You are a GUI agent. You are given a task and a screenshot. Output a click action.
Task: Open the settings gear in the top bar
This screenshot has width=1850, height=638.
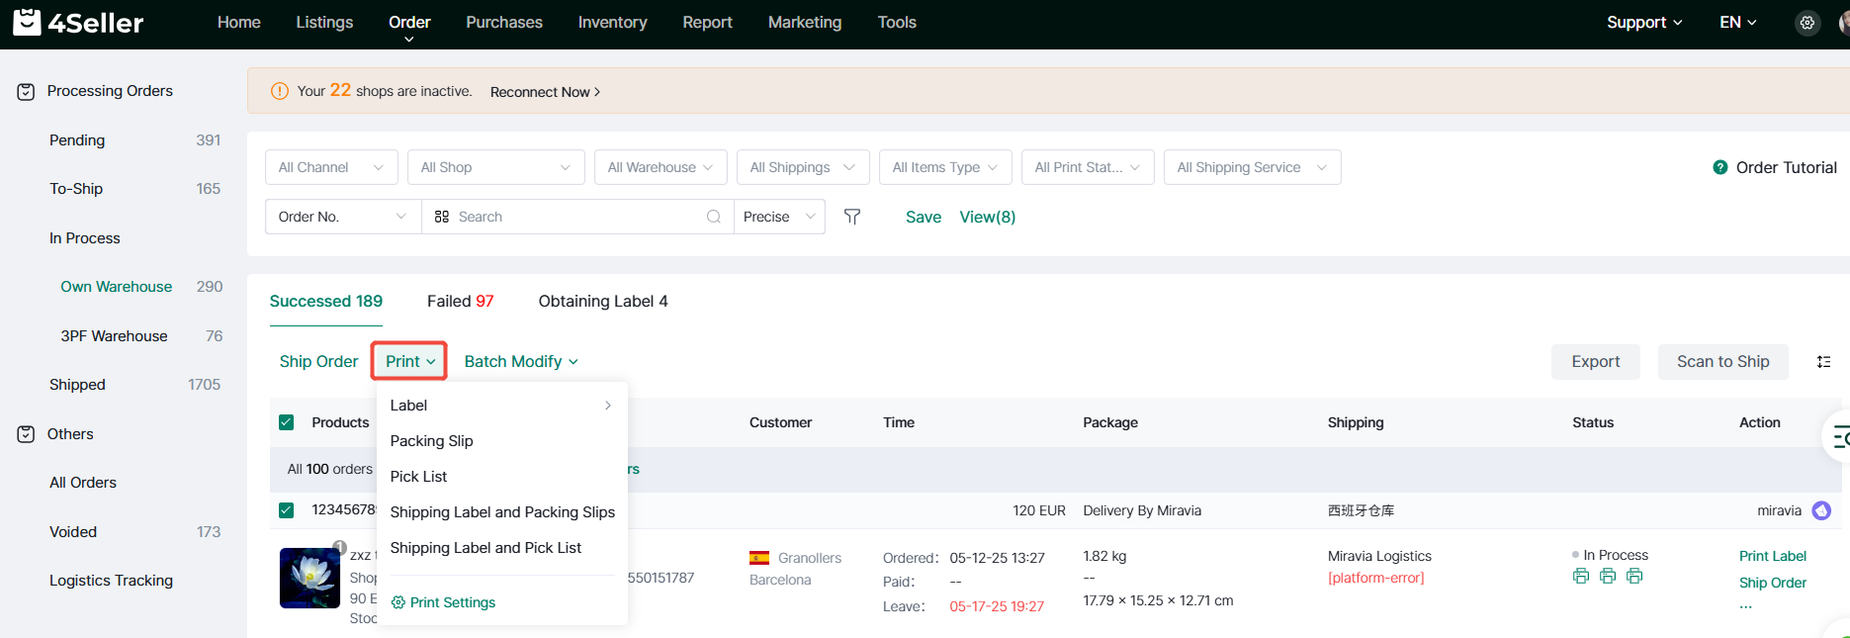tap(1807, 23)
